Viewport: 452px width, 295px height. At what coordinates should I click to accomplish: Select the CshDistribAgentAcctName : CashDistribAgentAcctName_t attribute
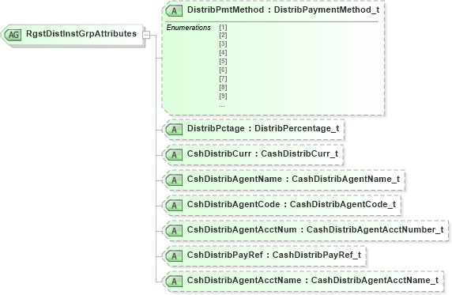[303, 281]
